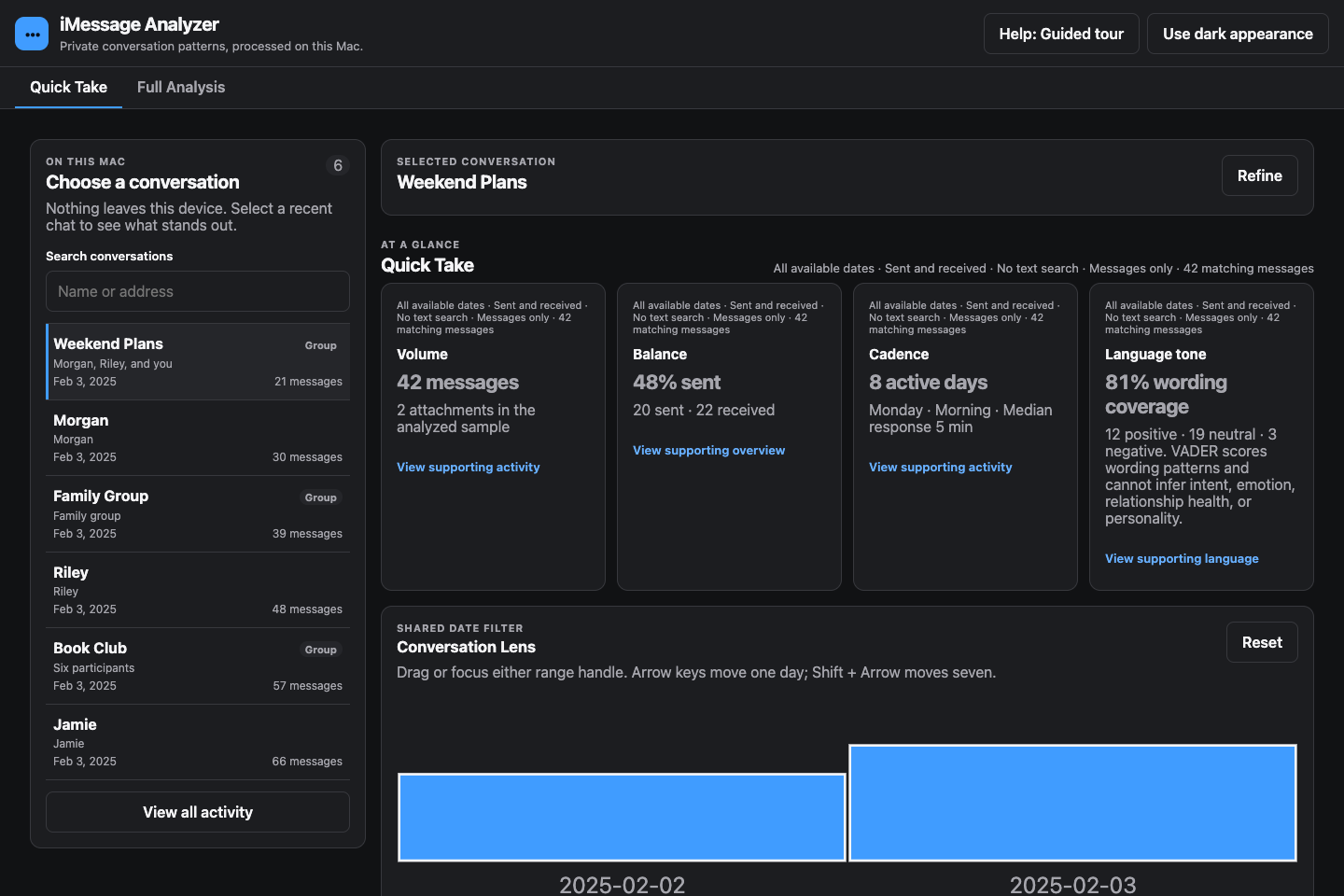Open Cadence card's View supporting activity link
The image size is (1344, 896).
click(x=941, y=467)
